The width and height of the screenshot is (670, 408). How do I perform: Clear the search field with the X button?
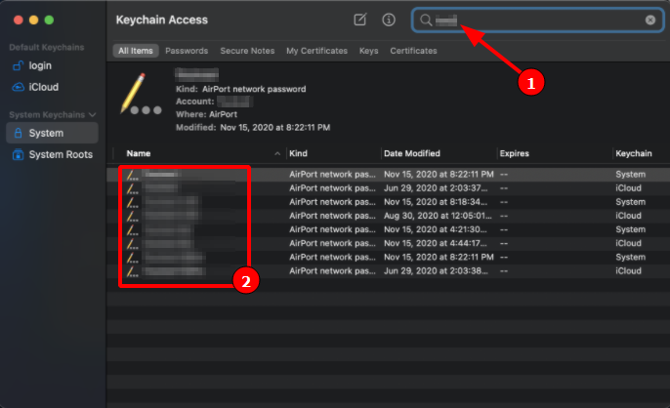650,20
